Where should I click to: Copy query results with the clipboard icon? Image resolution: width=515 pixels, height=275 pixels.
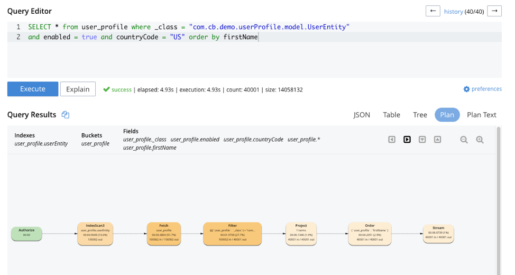[66, 115]
